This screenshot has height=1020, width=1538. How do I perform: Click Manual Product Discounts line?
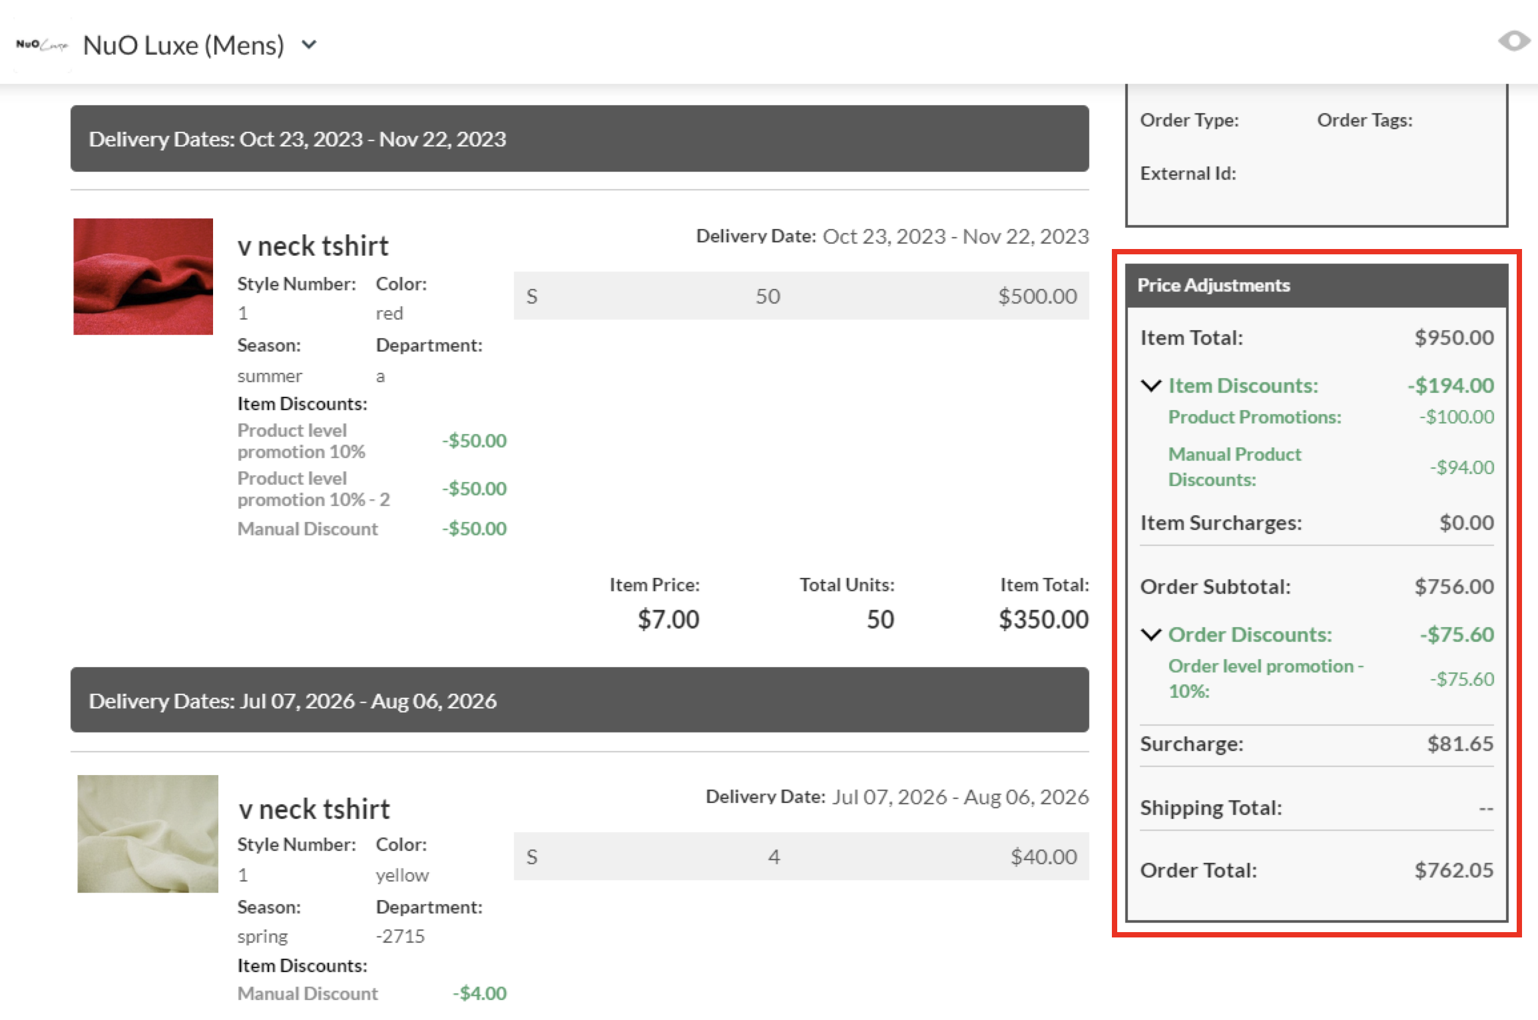[1234, 467]
